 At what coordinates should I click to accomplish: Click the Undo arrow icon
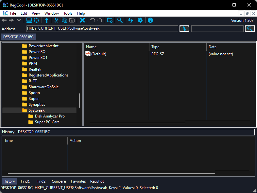92,20
